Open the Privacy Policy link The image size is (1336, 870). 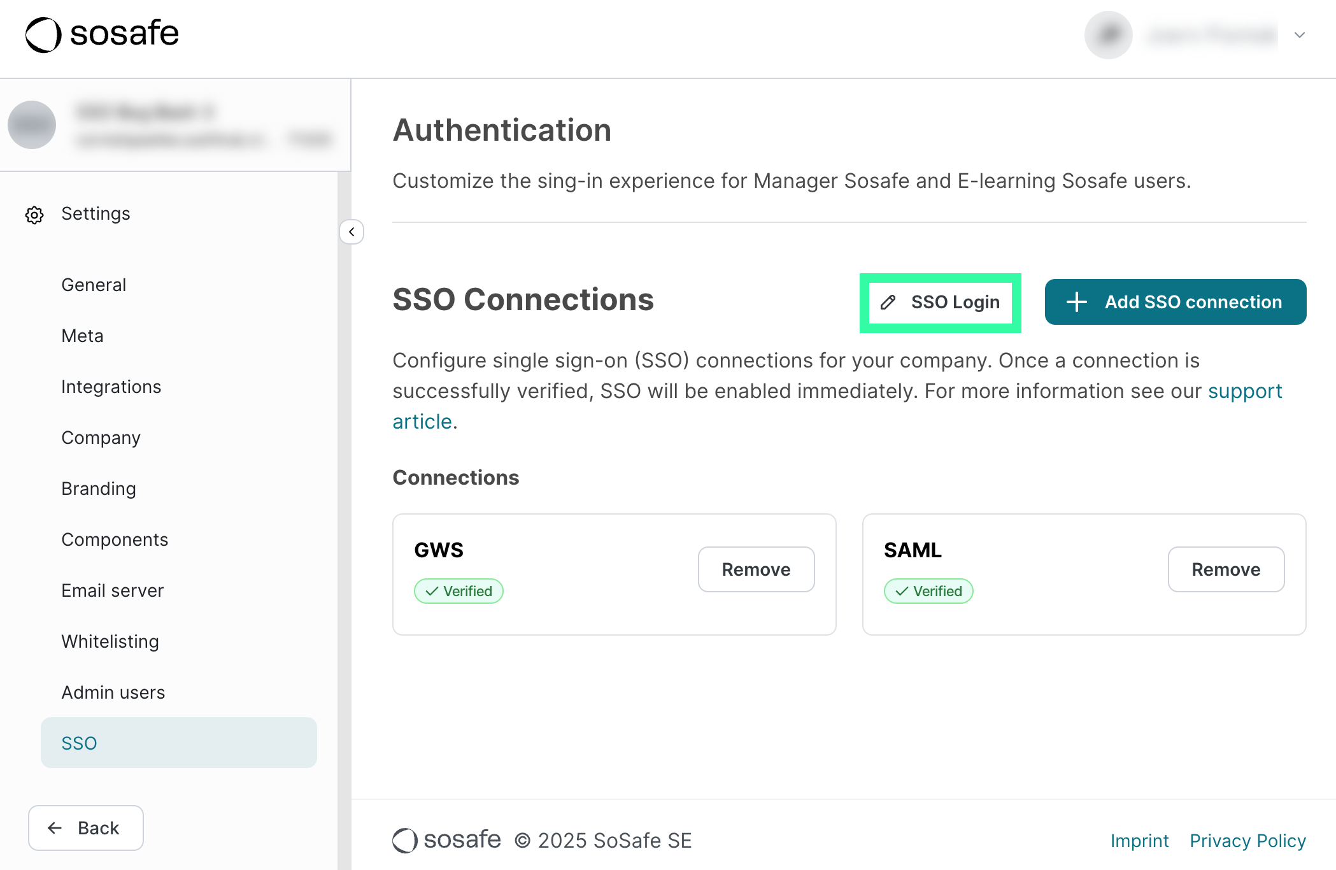click(x=1247, y=841)
